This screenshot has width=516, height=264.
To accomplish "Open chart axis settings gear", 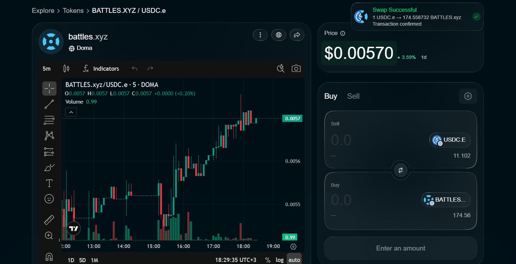I will click(x=293, y=246).
